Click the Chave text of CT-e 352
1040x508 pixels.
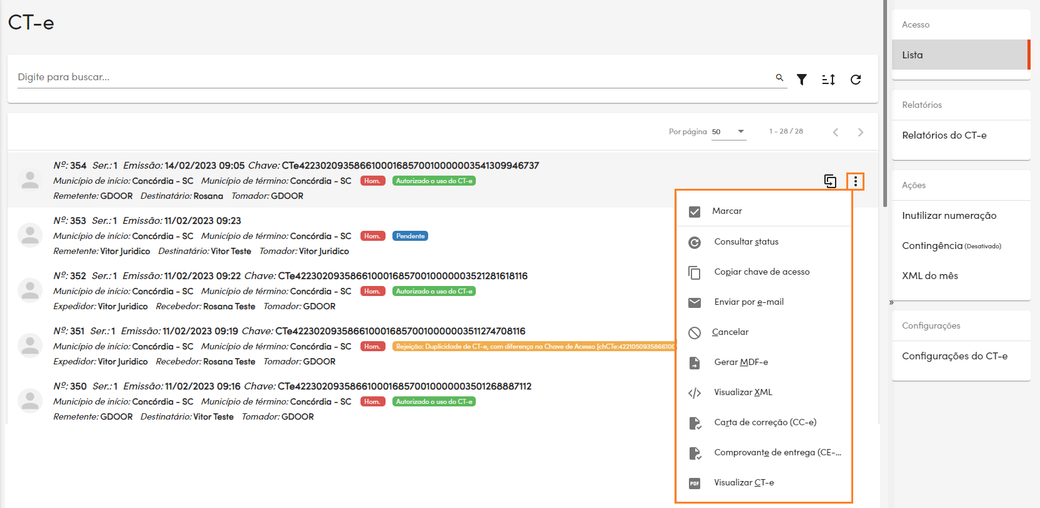coord(386,276)
